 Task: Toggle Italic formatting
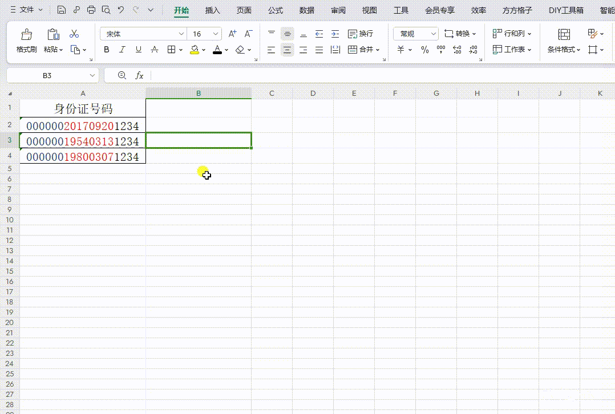point(122,50)
